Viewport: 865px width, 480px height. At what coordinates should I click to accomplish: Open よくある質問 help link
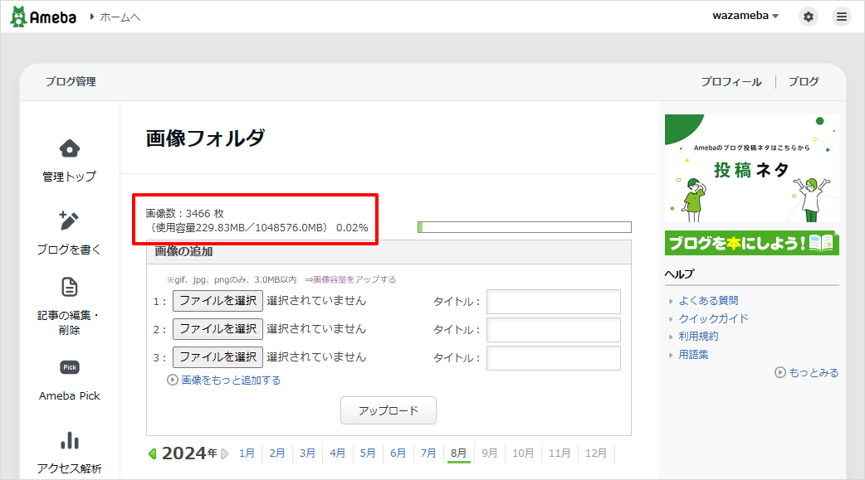point(708,300)
